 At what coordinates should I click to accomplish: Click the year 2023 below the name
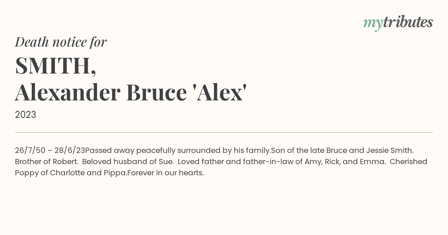click(25, 115)
